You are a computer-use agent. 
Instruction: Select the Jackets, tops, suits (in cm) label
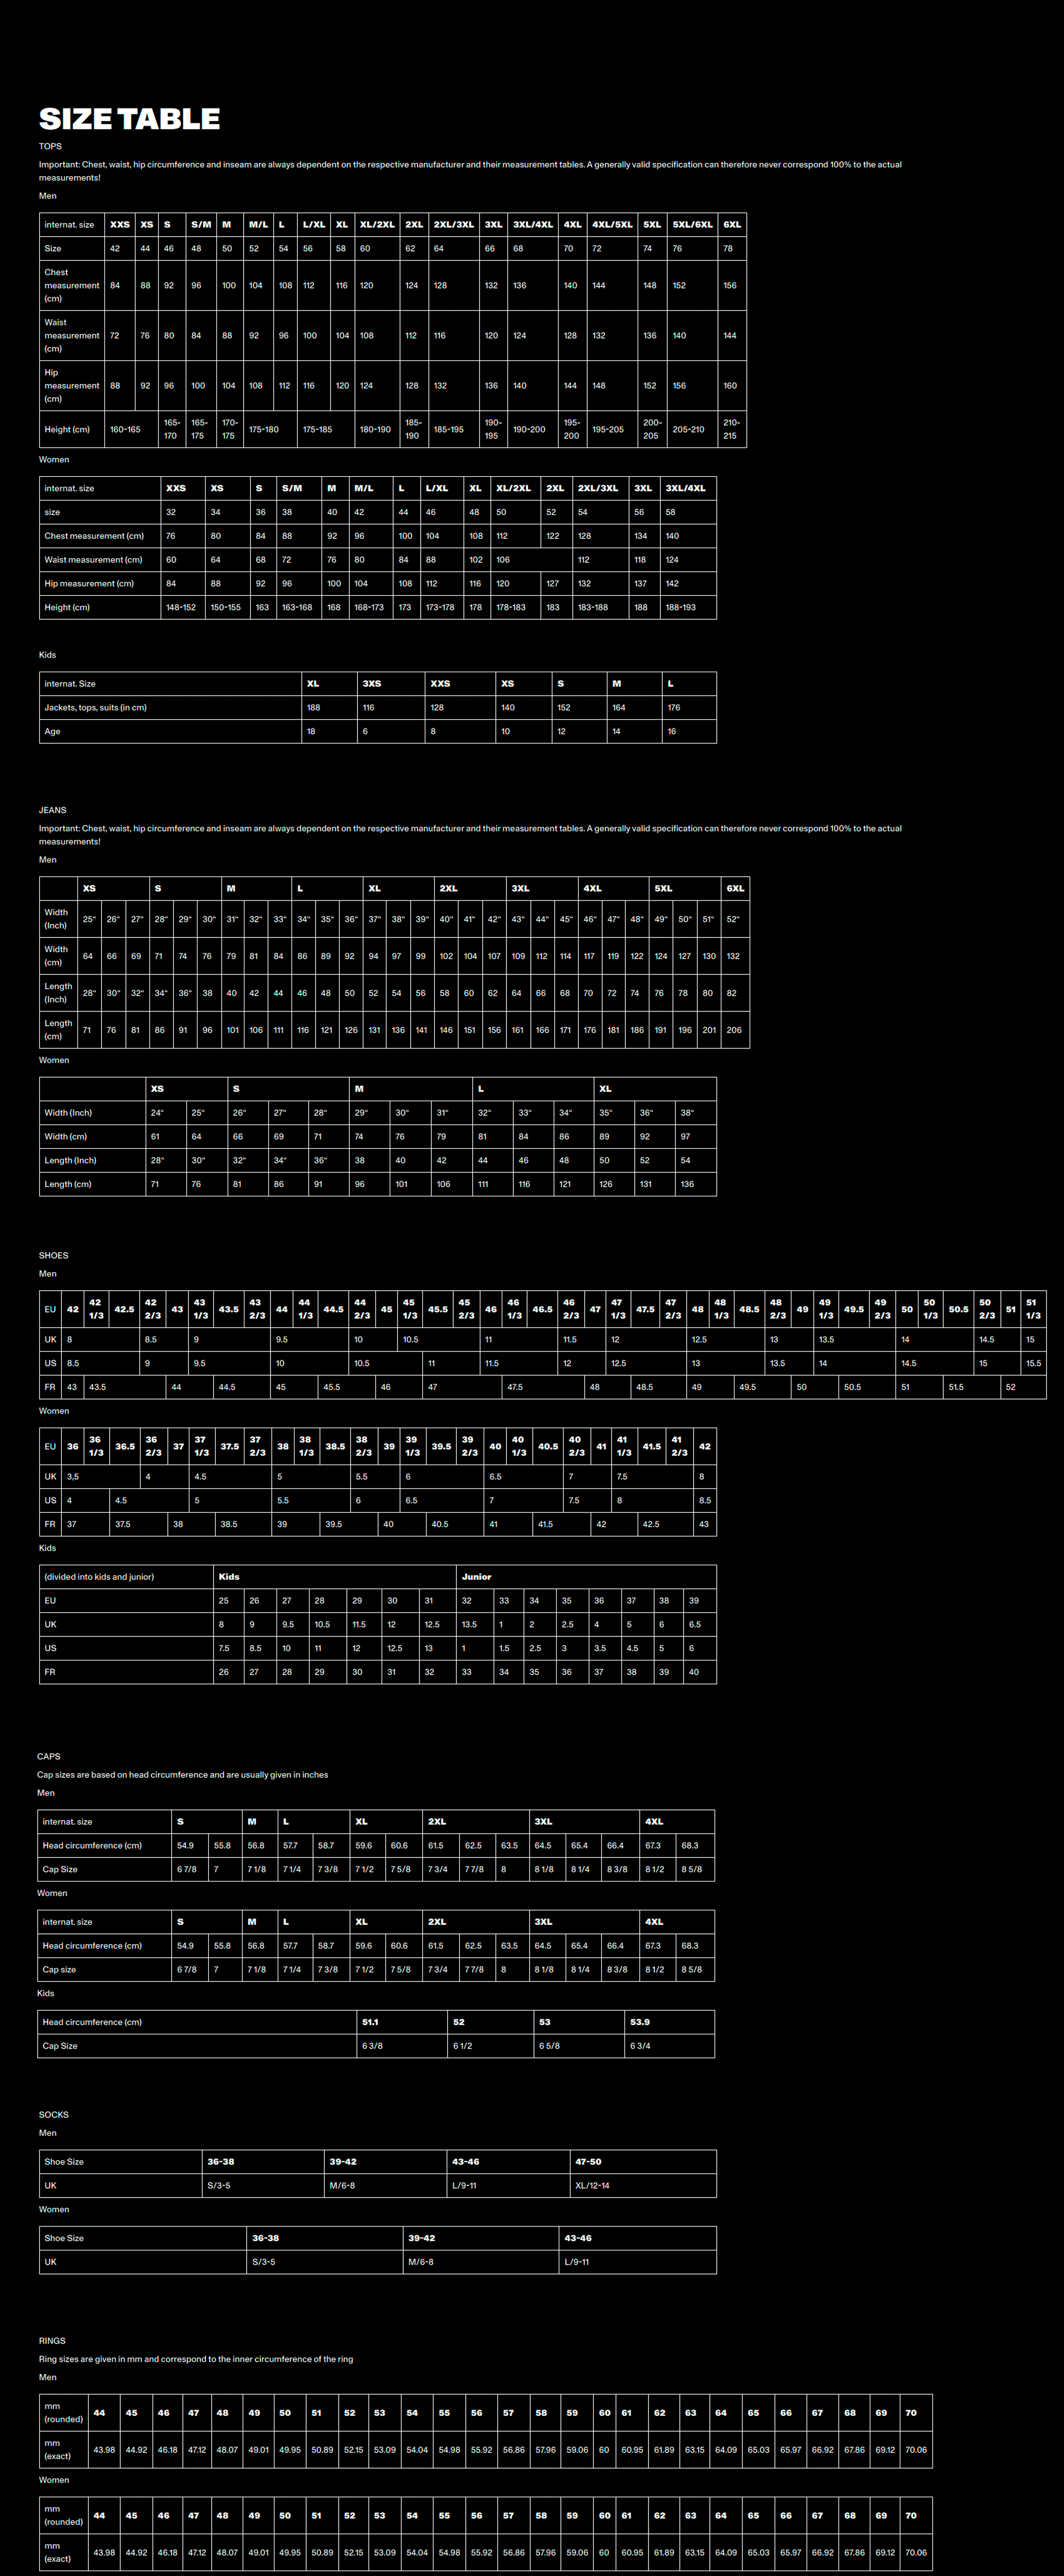point(95,707)
